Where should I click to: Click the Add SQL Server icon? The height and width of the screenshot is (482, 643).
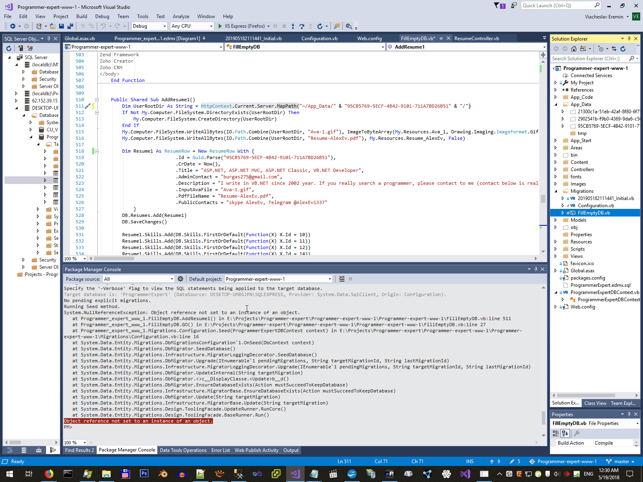(20, 48)
